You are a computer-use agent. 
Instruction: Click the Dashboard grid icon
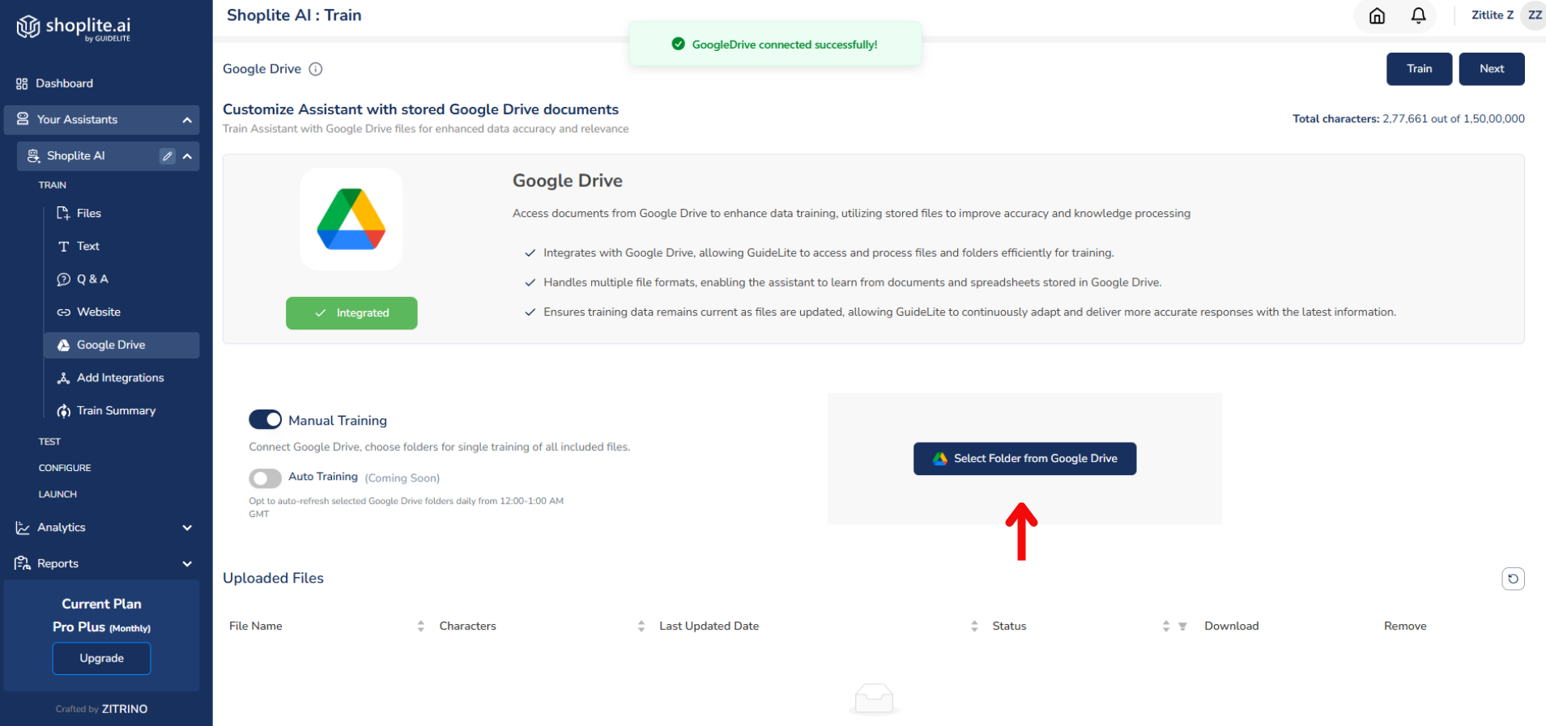(22, 83)
